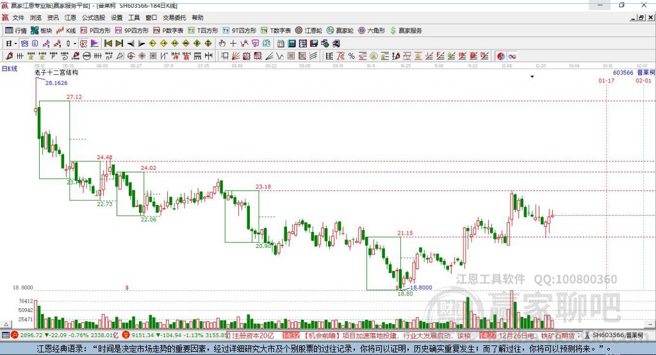Select the 老子十二宫结构 label

[56, 72]
